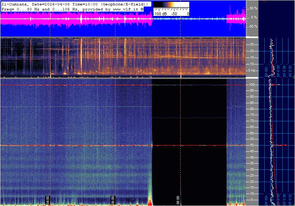Click the 50 % amplitude scale label
The height and width of the screenshot is (206, 295).
(x=253, y=8)
